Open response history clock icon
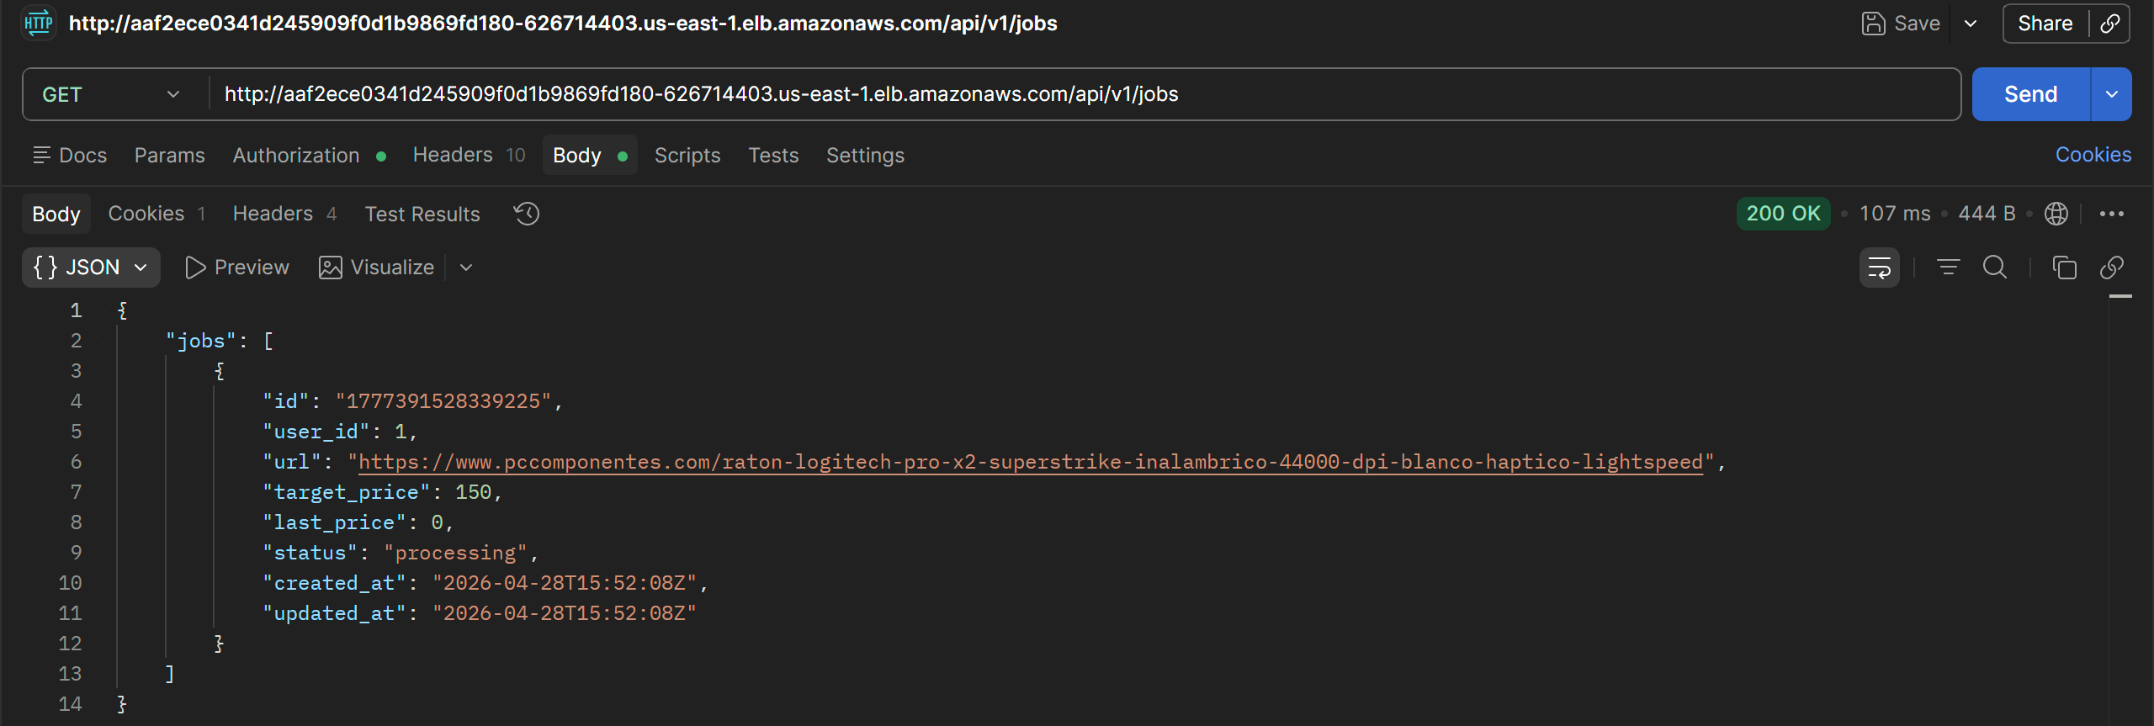Image resolution: width=2154 pixels, height=726 pixels. [527, 214]
